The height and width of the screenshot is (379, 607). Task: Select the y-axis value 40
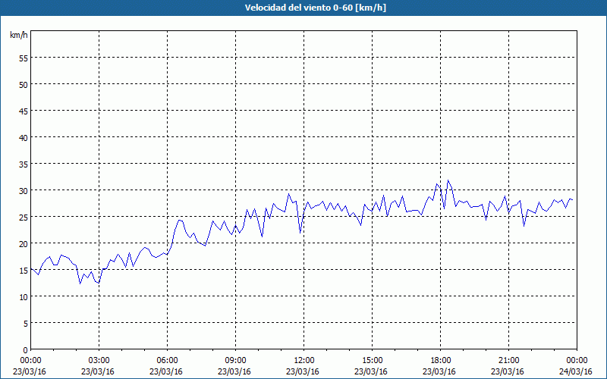pos(24,137)
